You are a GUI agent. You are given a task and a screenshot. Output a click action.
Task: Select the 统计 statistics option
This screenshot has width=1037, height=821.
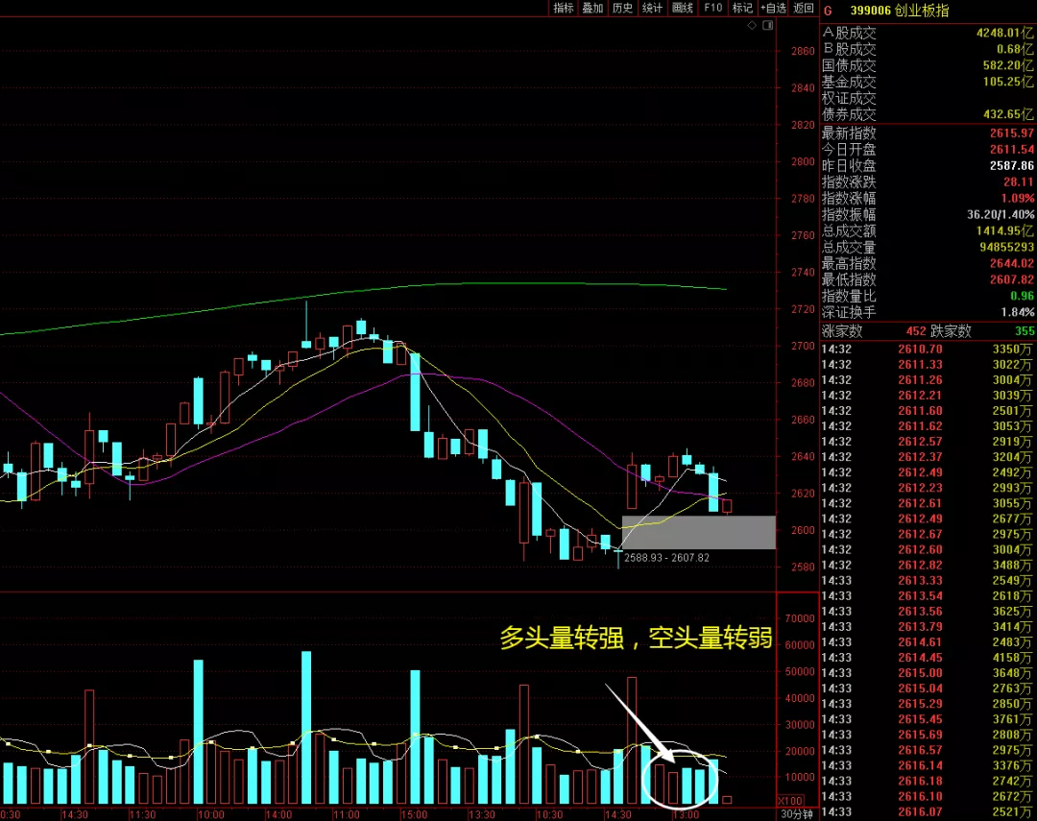click(x=652, y=8)
